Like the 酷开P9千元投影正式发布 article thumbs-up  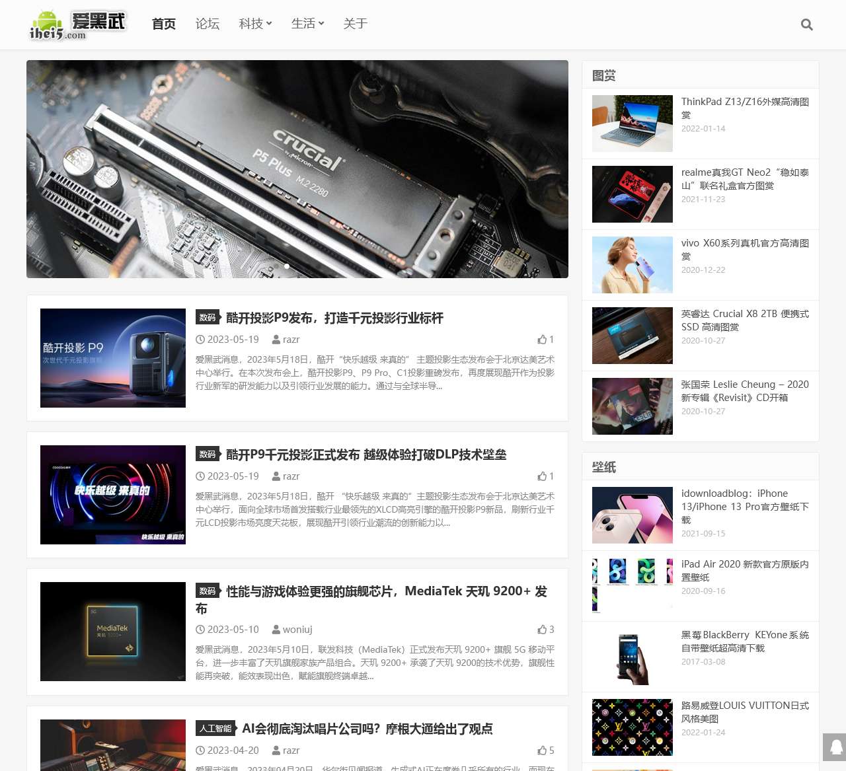[545, 476]
